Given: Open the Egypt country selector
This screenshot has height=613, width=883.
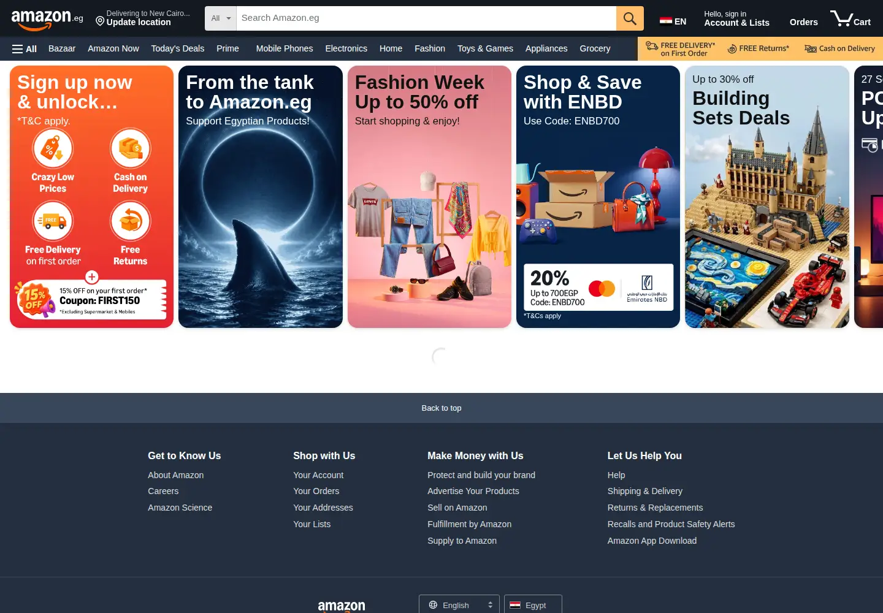Looking at the screenshot, I should (533, 605).
